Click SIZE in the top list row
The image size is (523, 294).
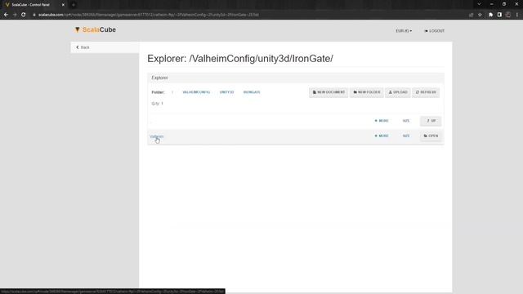pyautogui.click(x=406, y=121)
